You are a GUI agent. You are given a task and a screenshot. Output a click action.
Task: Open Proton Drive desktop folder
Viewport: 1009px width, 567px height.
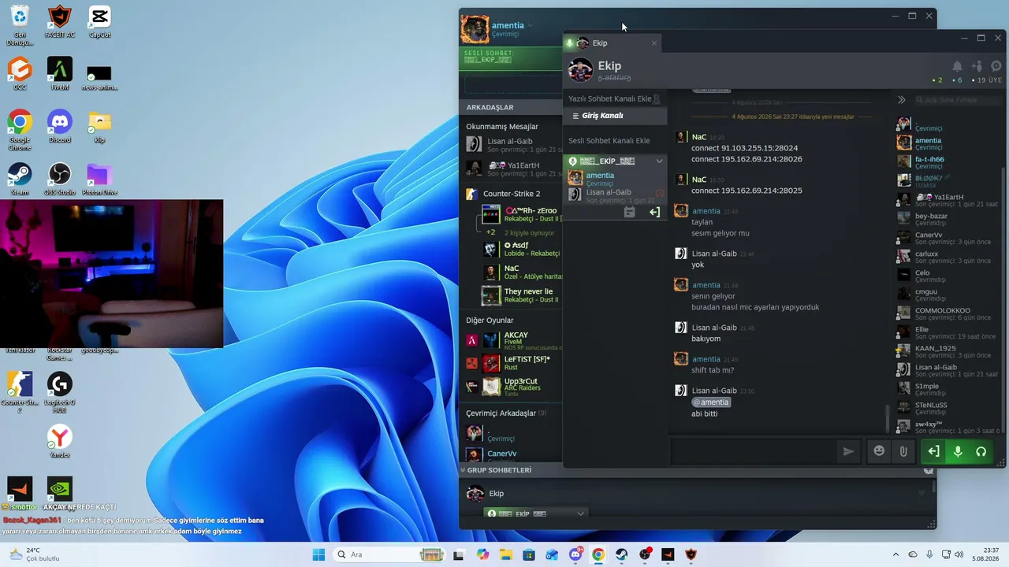[x=99, y=179]
